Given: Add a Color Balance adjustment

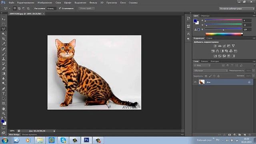Looking at the screenshot, I should 218,51.
